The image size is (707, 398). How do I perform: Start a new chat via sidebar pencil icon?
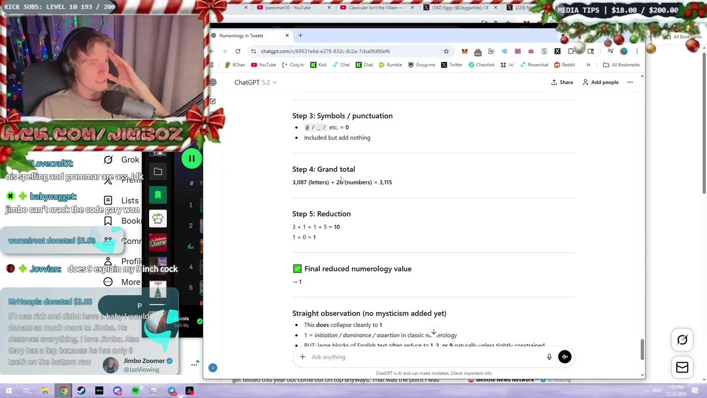(213, 101)
